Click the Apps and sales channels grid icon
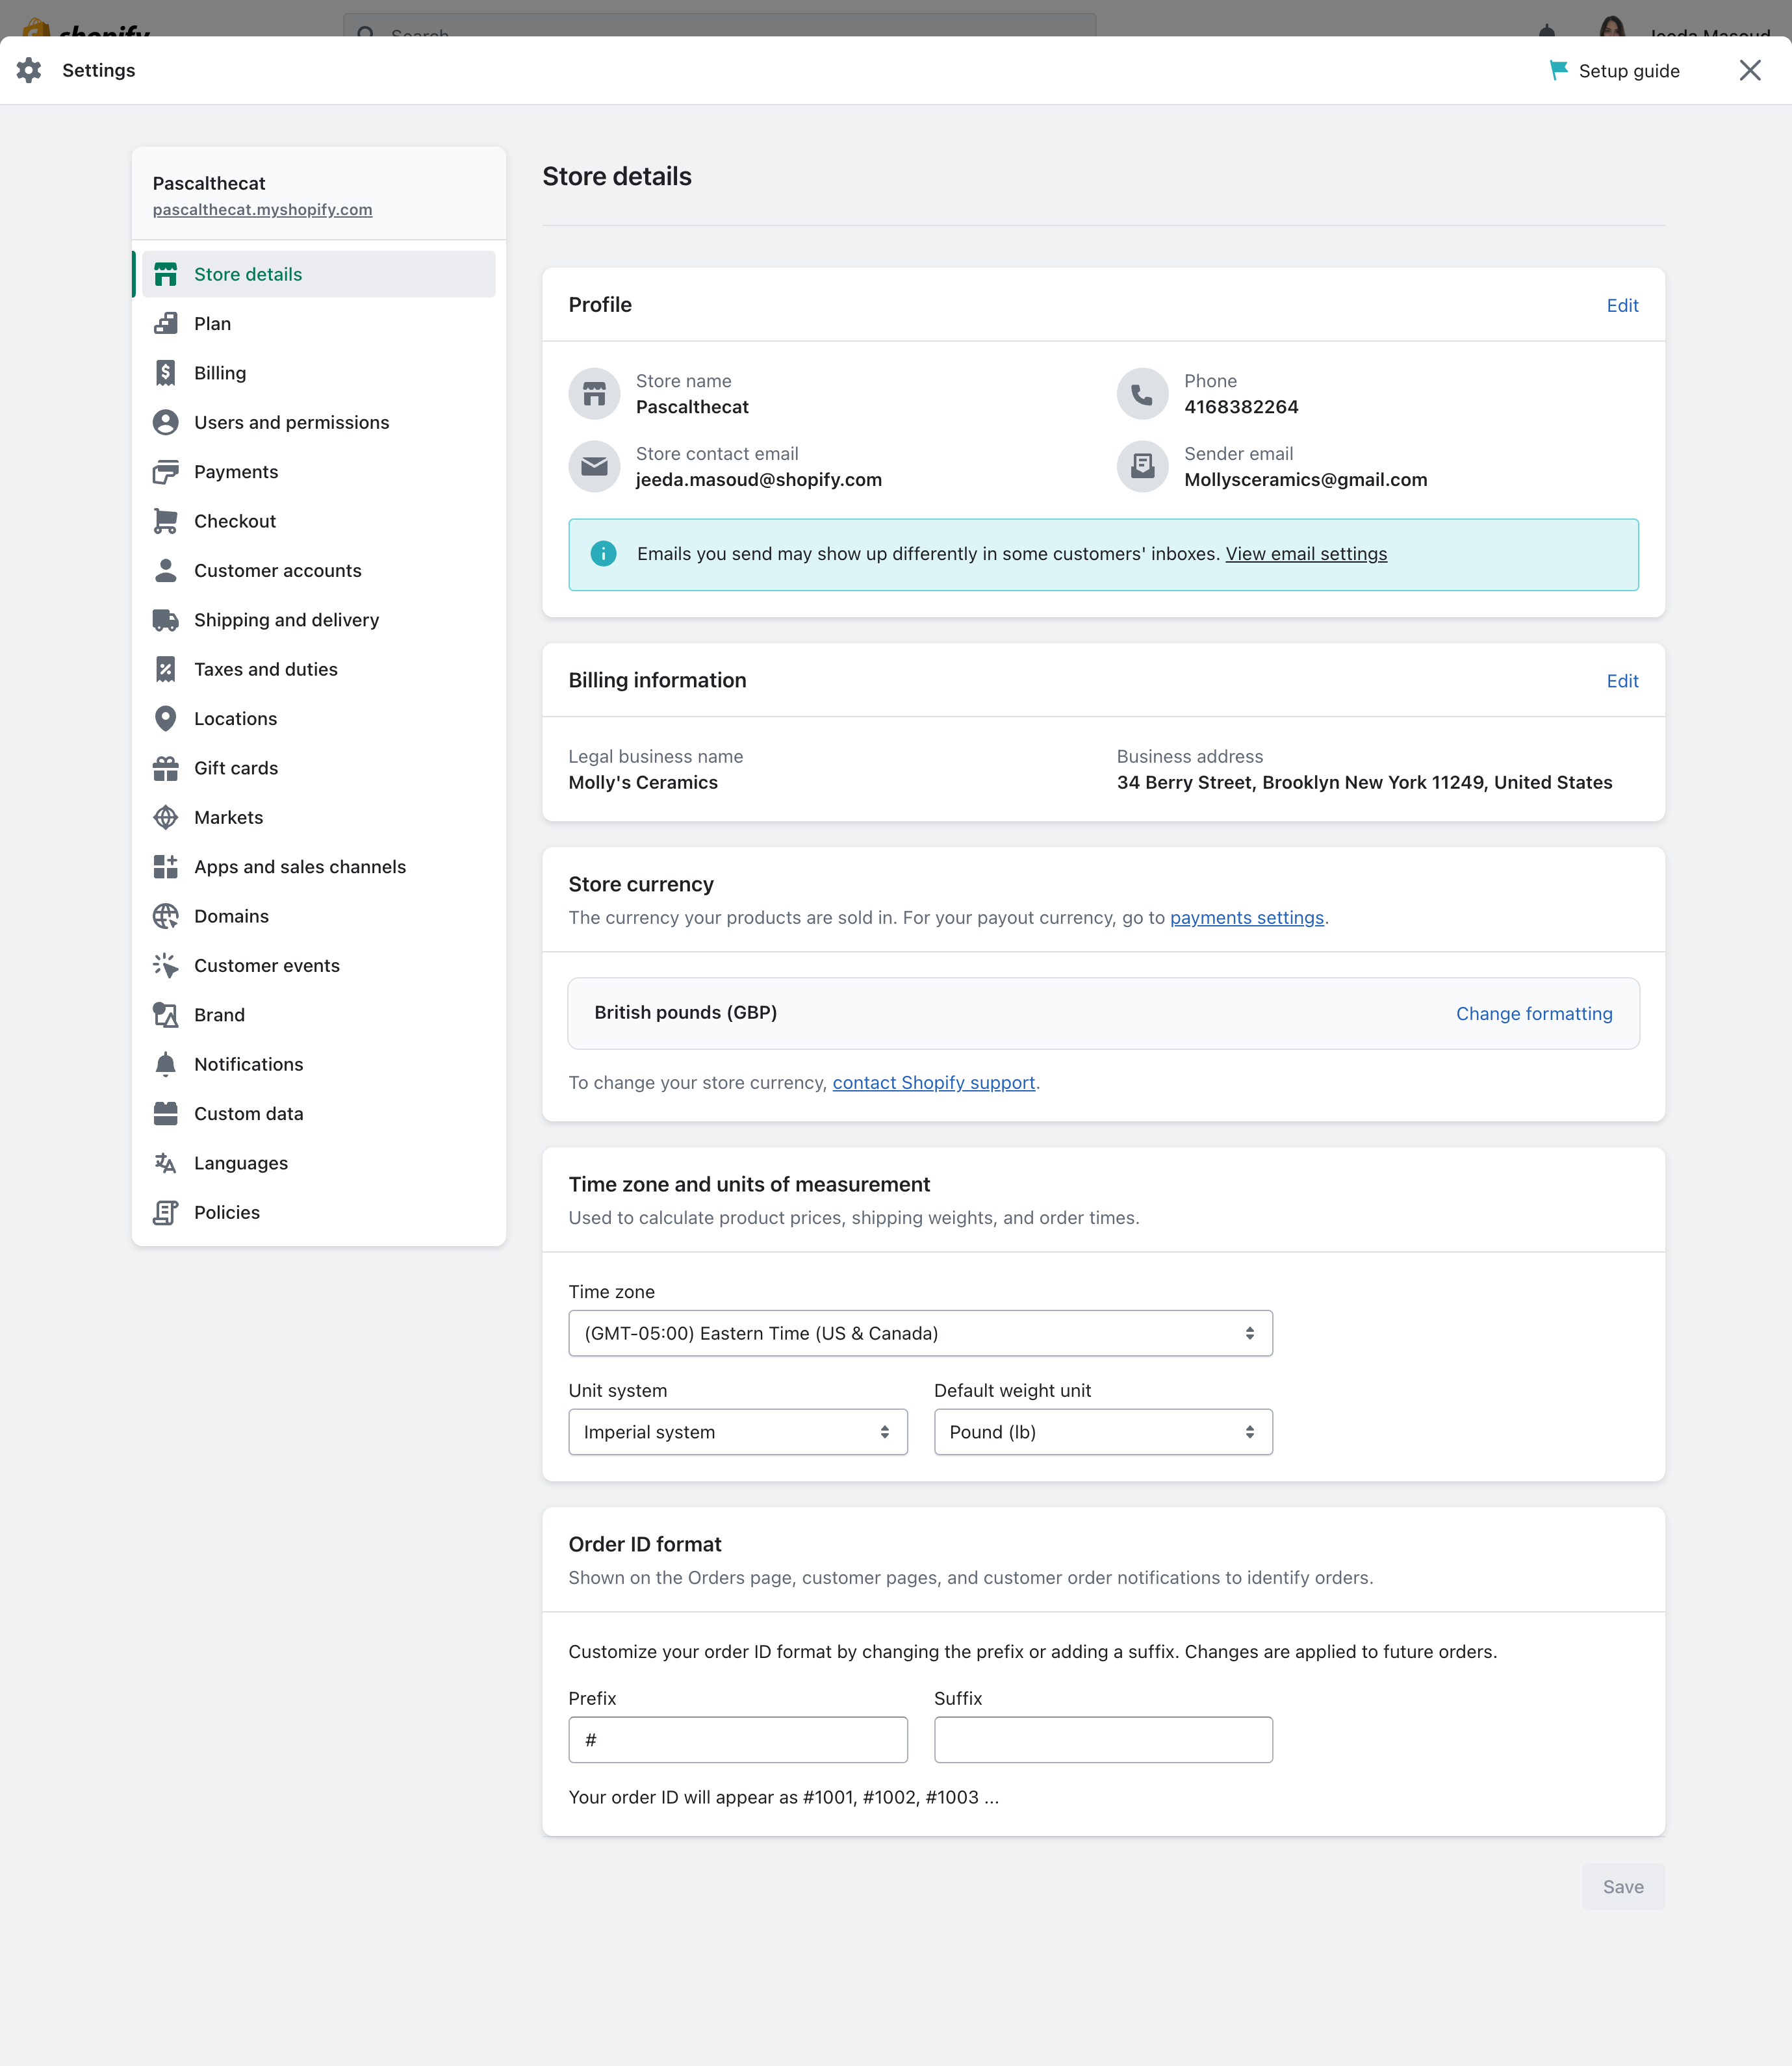 [x=166, y=867]
